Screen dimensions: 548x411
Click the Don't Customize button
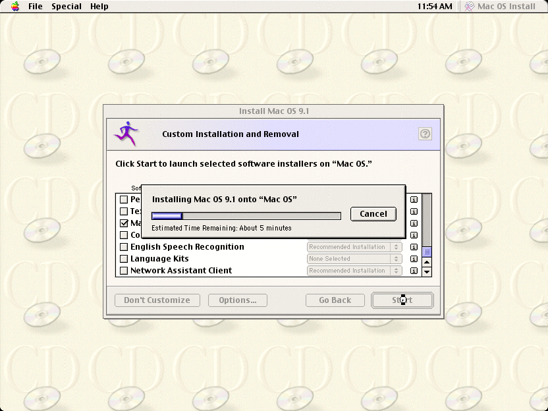tap(157, 300)
